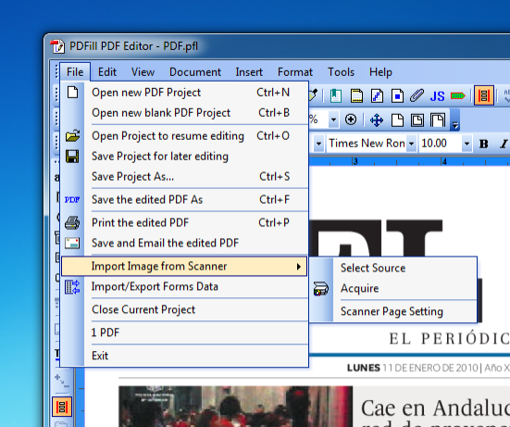Viewport: 510px width, 427px height.
Task: Click the printer icon in File menu
Action: coord(72,223)
